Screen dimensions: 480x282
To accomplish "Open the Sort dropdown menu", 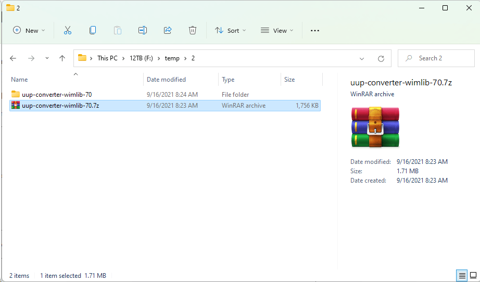I will (231, 31).
